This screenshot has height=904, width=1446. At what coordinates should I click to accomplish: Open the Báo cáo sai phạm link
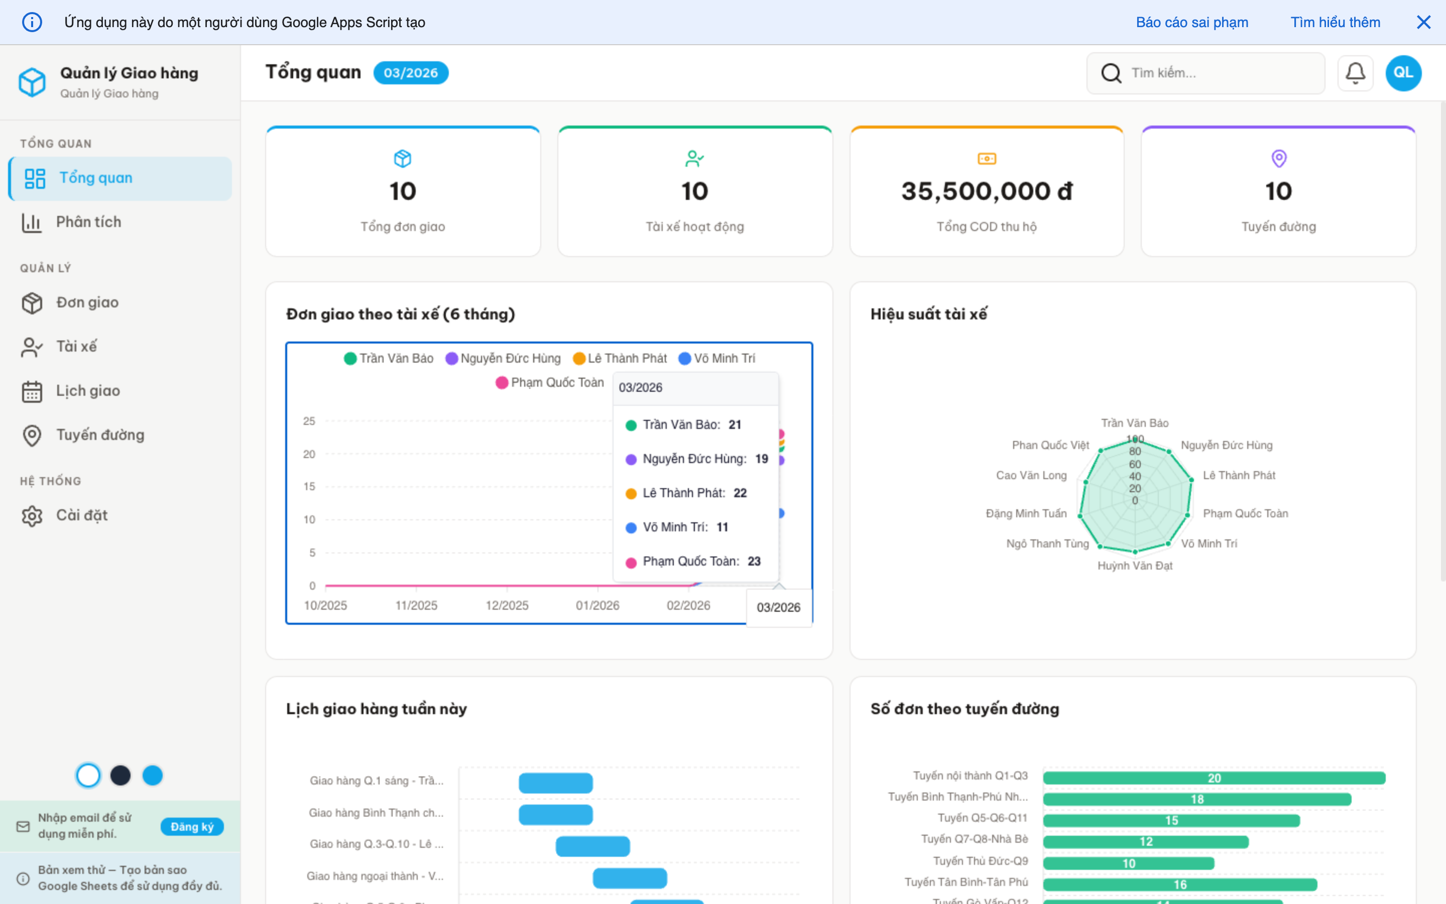[x=1191, y=22]
